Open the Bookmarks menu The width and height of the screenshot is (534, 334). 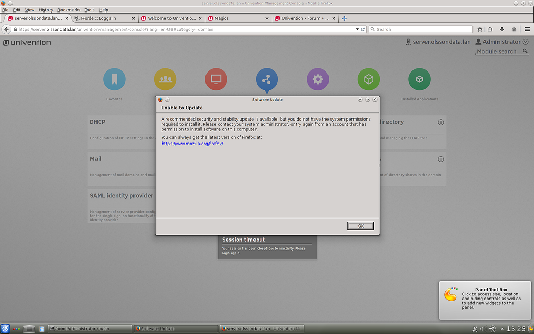[68, 9]
